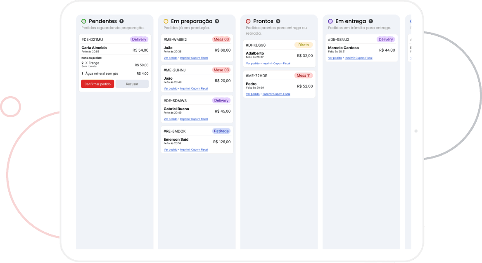This screenshot has width=482, height=263.
Task: Click the Prontos order count badge
Action: 278,21
